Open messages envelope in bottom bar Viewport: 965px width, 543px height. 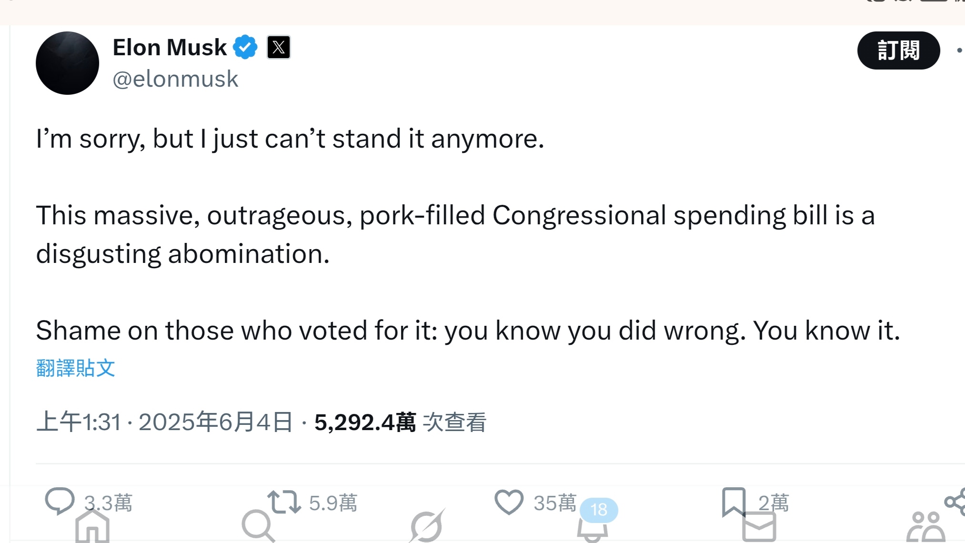759,528
